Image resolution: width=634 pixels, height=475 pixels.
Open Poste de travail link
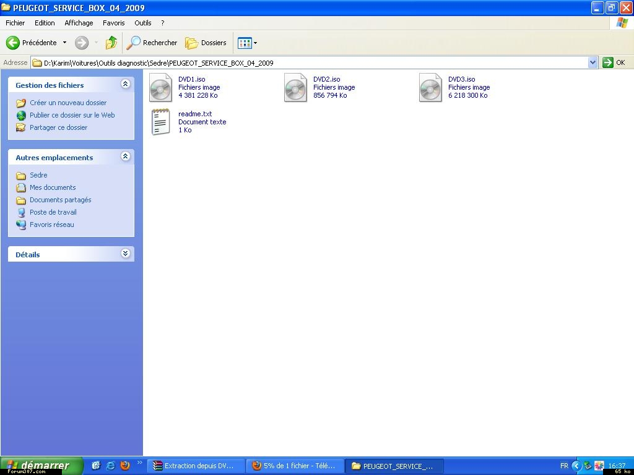tap(53, 212)
